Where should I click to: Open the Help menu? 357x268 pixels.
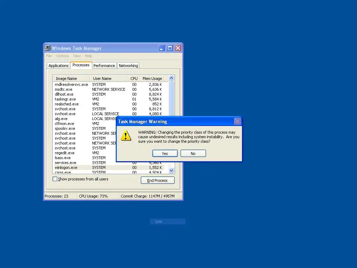coord(88,56)
